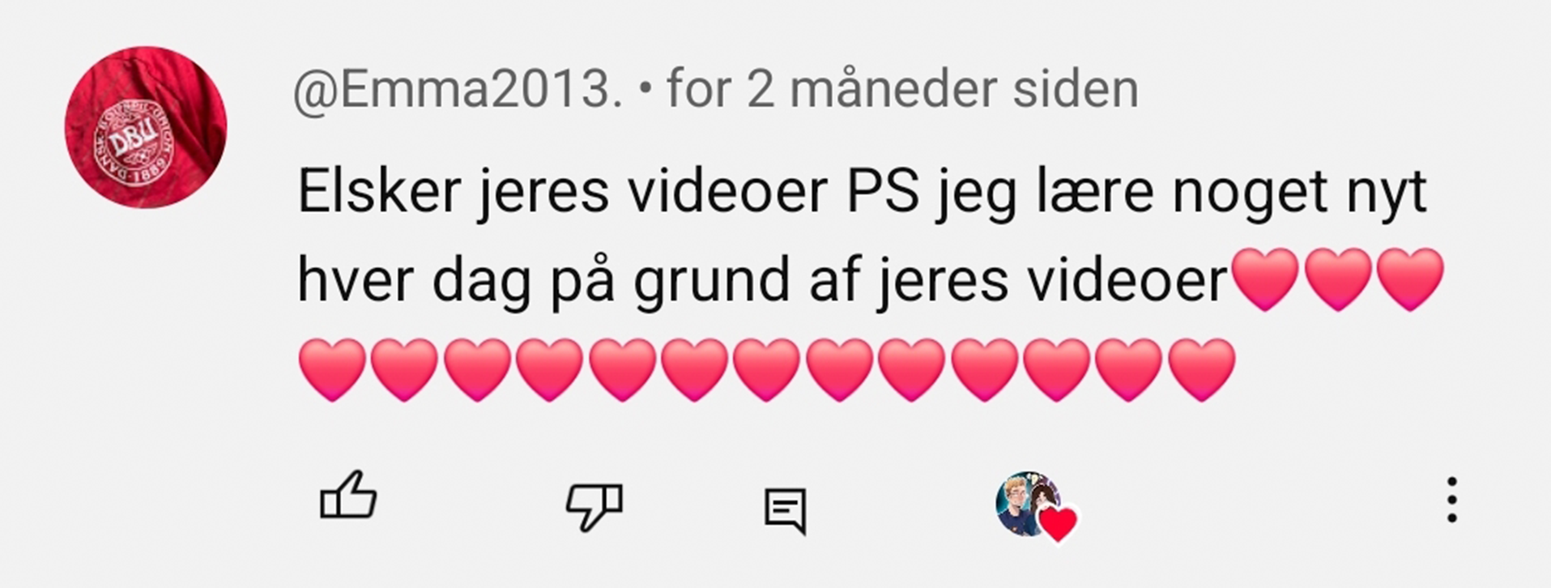The height and width of the screenshot is (588, 1551).
Task: Dislike the comment with thumbs-down icon
Action: pos(594,507)
